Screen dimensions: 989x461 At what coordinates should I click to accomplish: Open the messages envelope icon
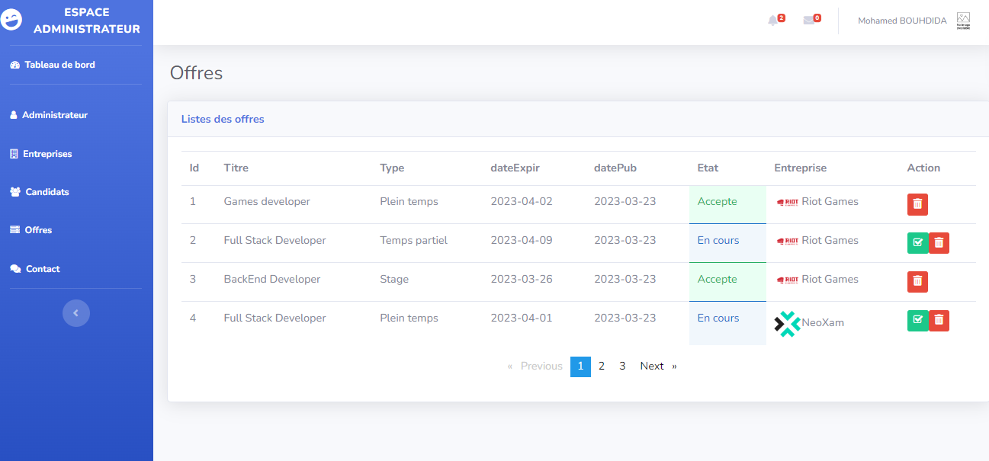pyautogui.click(x=809, y=21)
